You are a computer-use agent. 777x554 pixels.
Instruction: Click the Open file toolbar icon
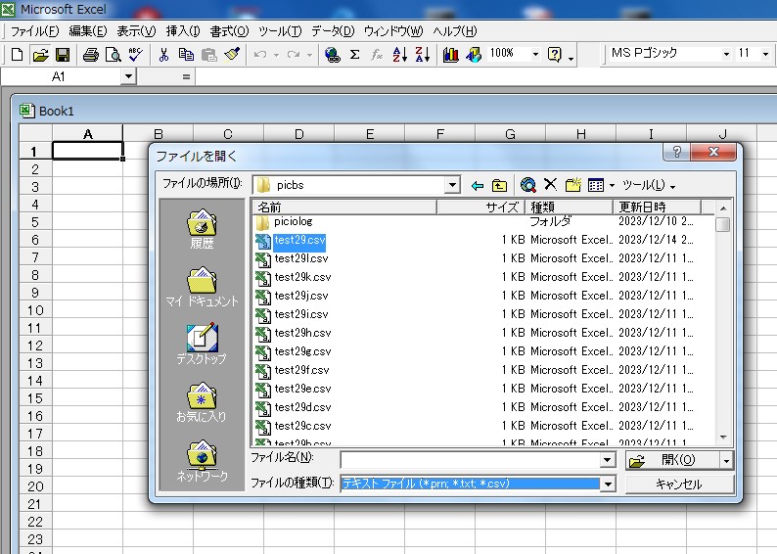point(41,55)
